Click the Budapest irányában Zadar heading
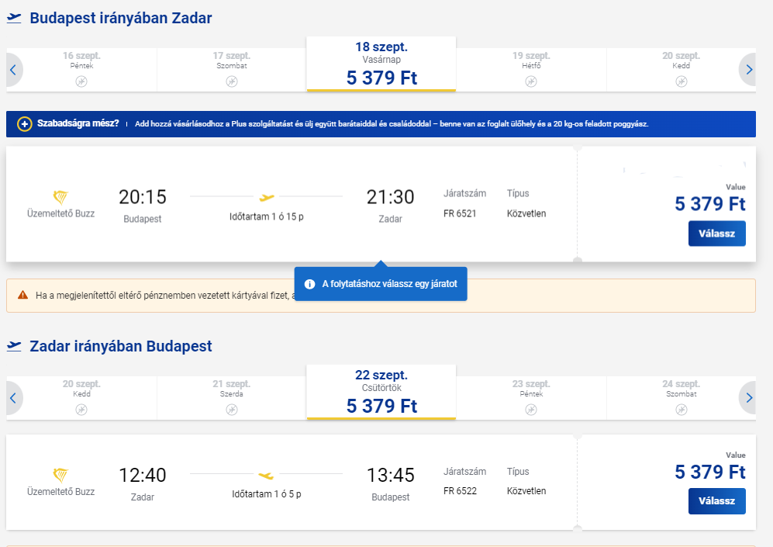The height and width of the screenshot is (547, 773). click(x=121, y=19)
